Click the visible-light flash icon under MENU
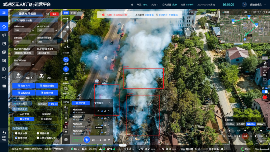 point(265,63)
